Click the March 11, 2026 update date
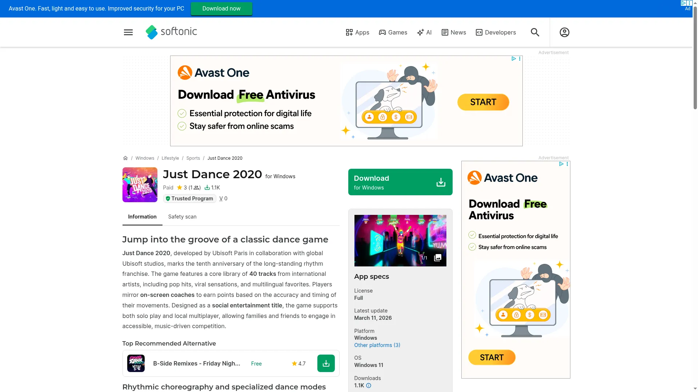 373,318
